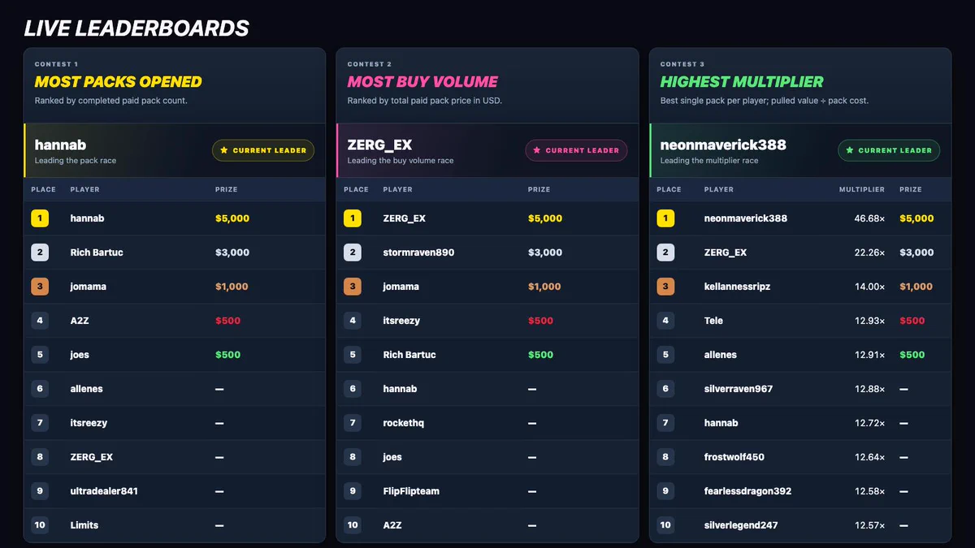Click the hannab leader name in the banner
The width and height of the screenshot is (975, 548).
click(61, 145)
